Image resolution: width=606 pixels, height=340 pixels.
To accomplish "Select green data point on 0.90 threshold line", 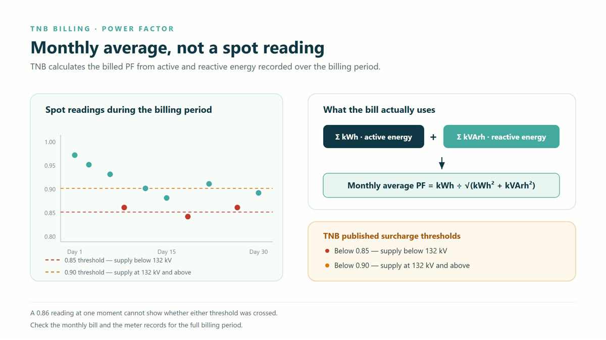I will click(x=145, y=188).
